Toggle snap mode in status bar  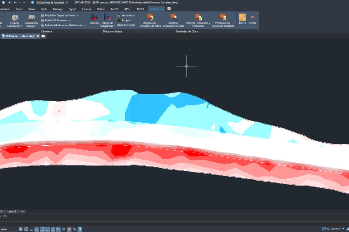pyautogui.click(x=21, y=229)
